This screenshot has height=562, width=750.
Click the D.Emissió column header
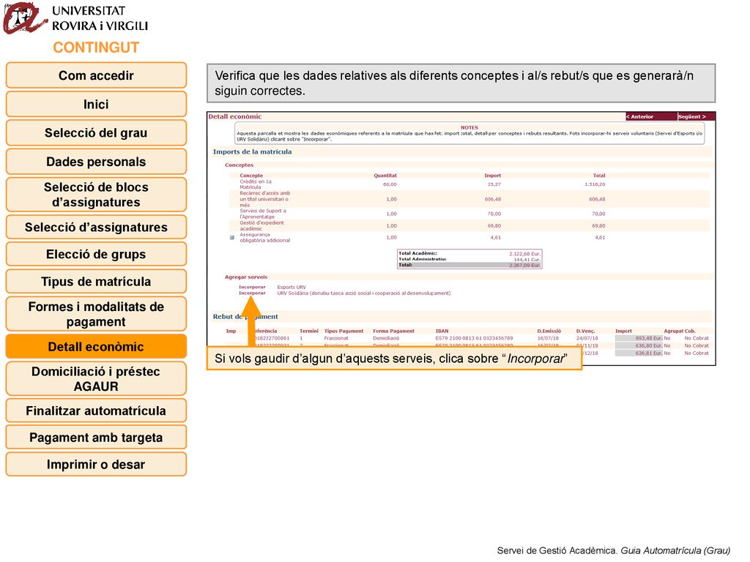pyautogui.click(x=549, y=331)
